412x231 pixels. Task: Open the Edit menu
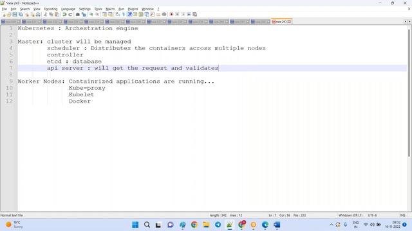(14, 9)
